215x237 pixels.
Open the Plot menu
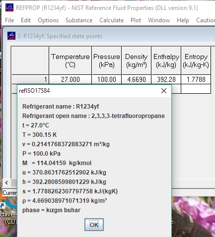click(136, 20)
